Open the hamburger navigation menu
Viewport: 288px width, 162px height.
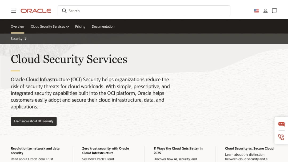13,11
